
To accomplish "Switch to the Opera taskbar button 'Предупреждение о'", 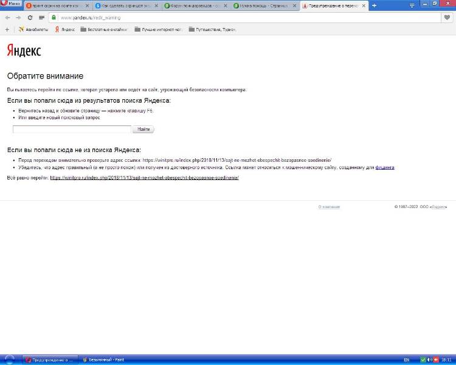I will (51, 360).
